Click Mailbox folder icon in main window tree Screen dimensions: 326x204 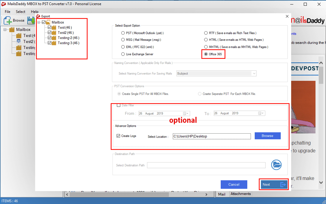[12, 29]
